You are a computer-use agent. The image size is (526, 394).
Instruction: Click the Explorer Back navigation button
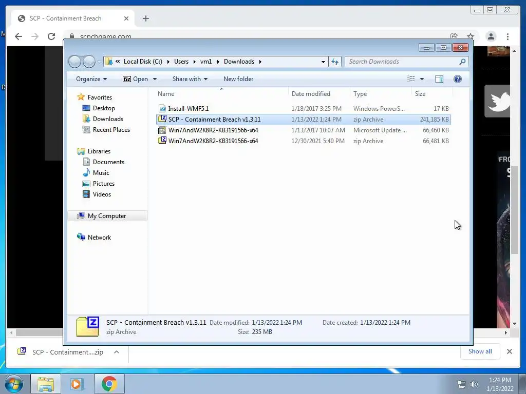[x=74, y=62]
